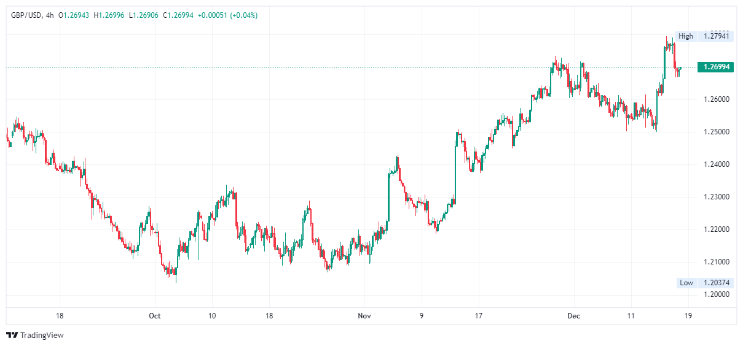Click the Dec label on time axis
The width and height of the screenshot is (743, 346).
573,316
